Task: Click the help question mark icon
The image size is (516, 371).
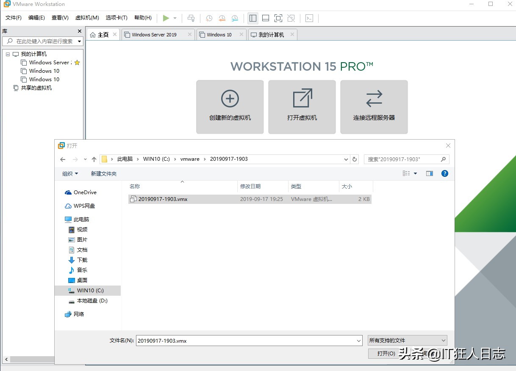Action: coord(444,173)
